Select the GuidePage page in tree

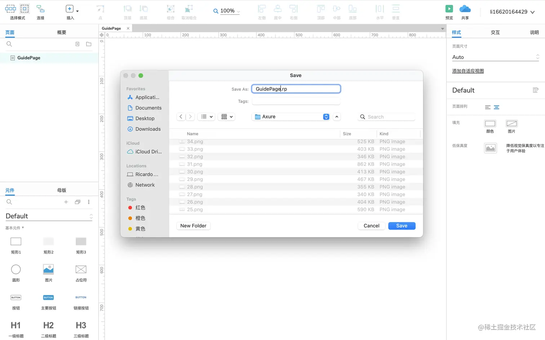coord(49,58)
